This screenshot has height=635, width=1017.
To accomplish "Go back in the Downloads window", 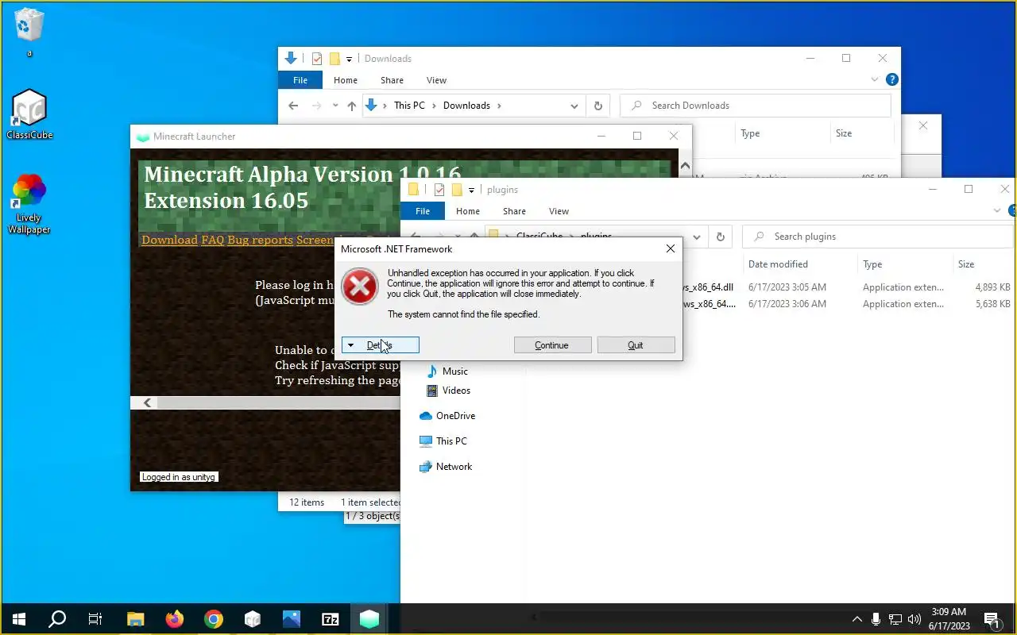I will click(293, 106).
